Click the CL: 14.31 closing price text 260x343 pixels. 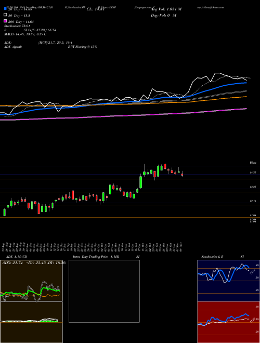click(96, 9)
